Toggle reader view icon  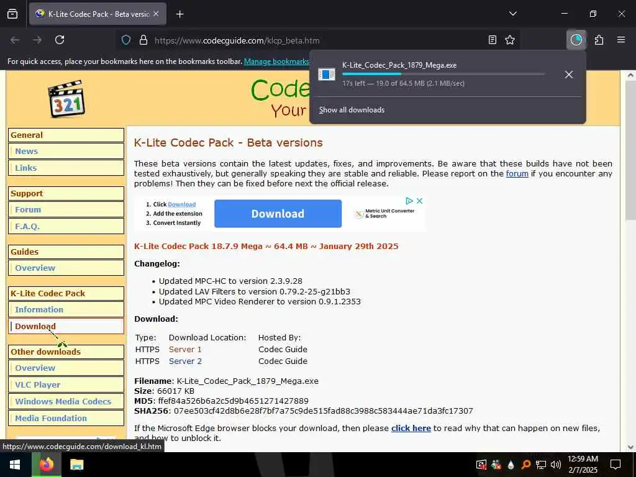tap(492, 40)
